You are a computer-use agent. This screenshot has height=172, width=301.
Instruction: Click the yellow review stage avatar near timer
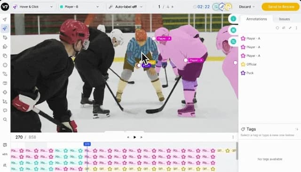coord(228,7)
